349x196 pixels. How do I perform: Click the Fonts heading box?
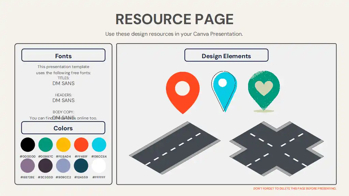point(63,55)
